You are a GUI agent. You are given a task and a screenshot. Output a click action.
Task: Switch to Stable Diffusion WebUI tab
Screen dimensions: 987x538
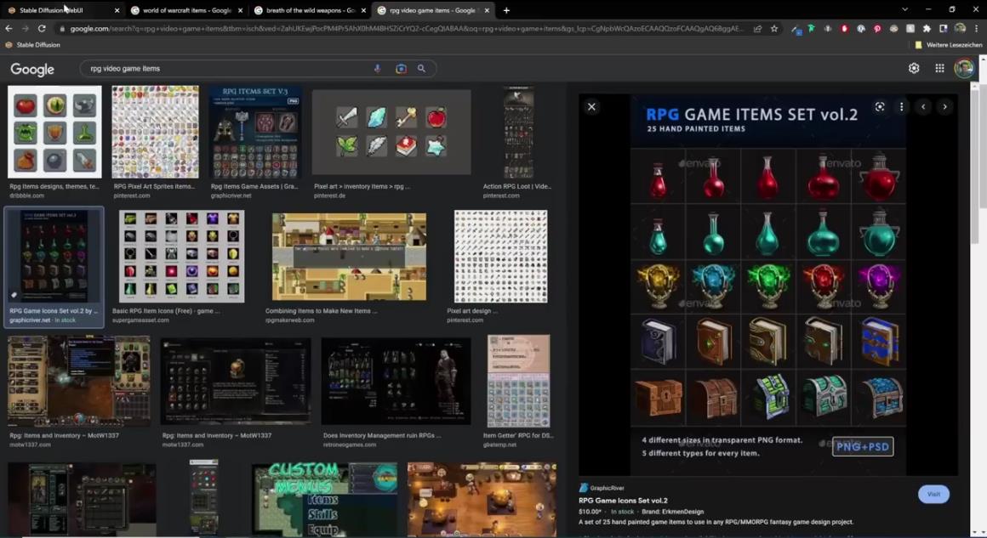(x=63, y=10)
